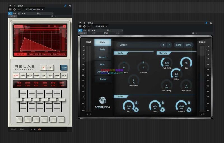This screenshot has width=224, height=143.
Task: Open the Mod tab in VSR S24
Action: (x=102, y=64)
